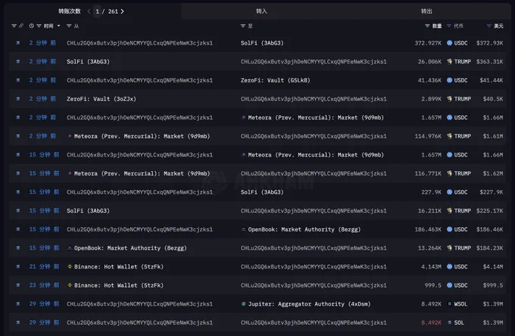Open sender address CHLu2GQ6x on the 372.927K row
The image size is (515, 336).
tap(139, 43)
